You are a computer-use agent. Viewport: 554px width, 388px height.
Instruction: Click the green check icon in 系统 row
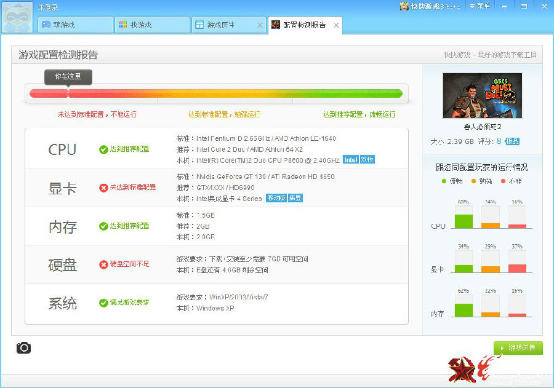(103, 303)
